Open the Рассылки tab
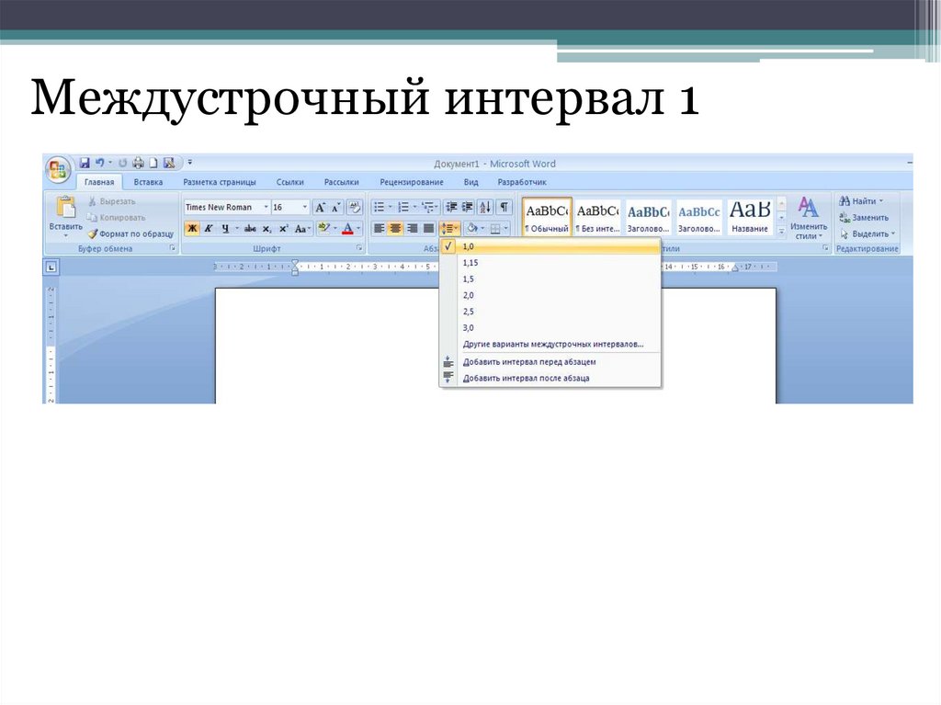 342,182
